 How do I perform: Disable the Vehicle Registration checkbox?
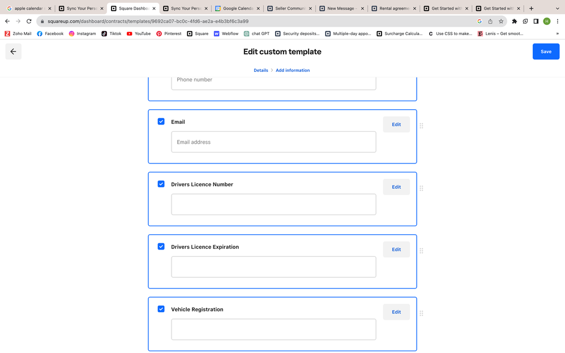(161, 309)
